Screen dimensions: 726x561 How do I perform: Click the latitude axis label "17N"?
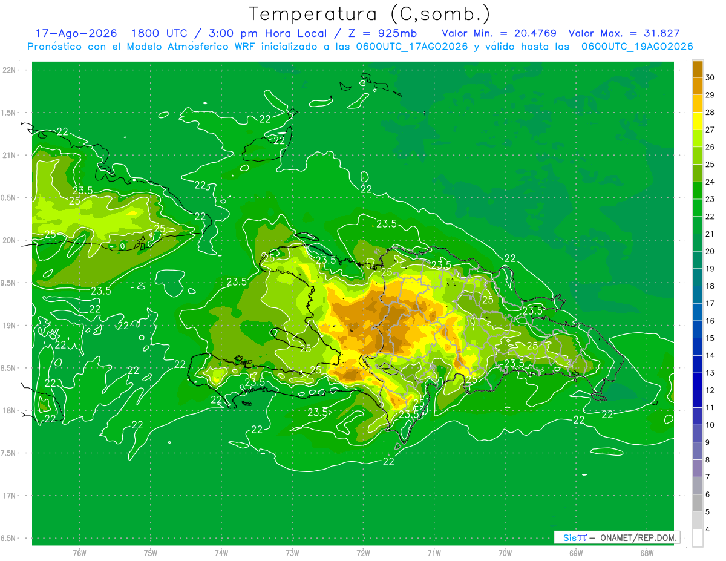(10, 496)
